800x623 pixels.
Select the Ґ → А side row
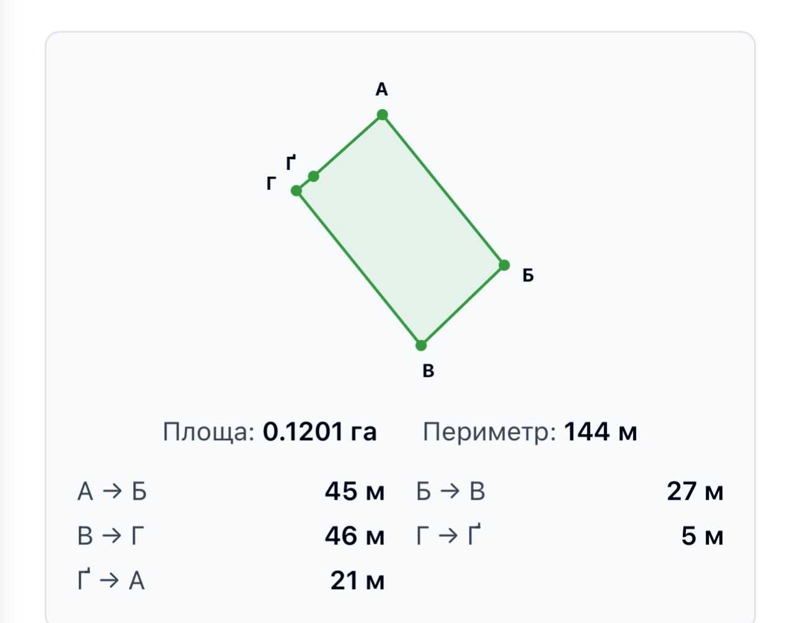(x=231, y=581)
